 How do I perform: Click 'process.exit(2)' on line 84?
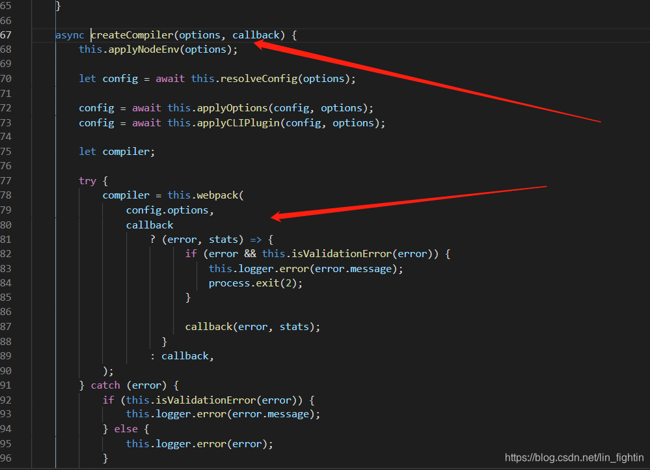pos(253,283)
